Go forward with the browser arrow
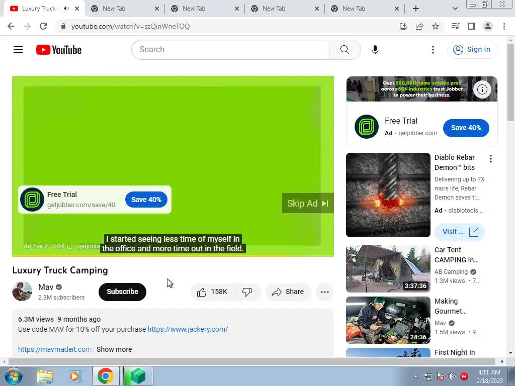The image size is (515, 386). [x=27, y=26]
